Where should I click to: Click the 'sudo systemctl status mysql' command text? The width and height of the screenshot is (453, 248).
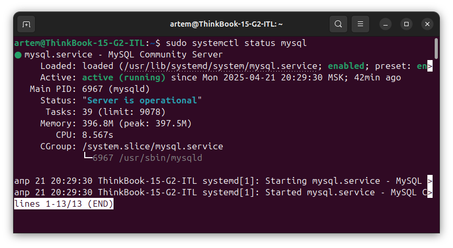pyautogui.click(x=236, y=43)
